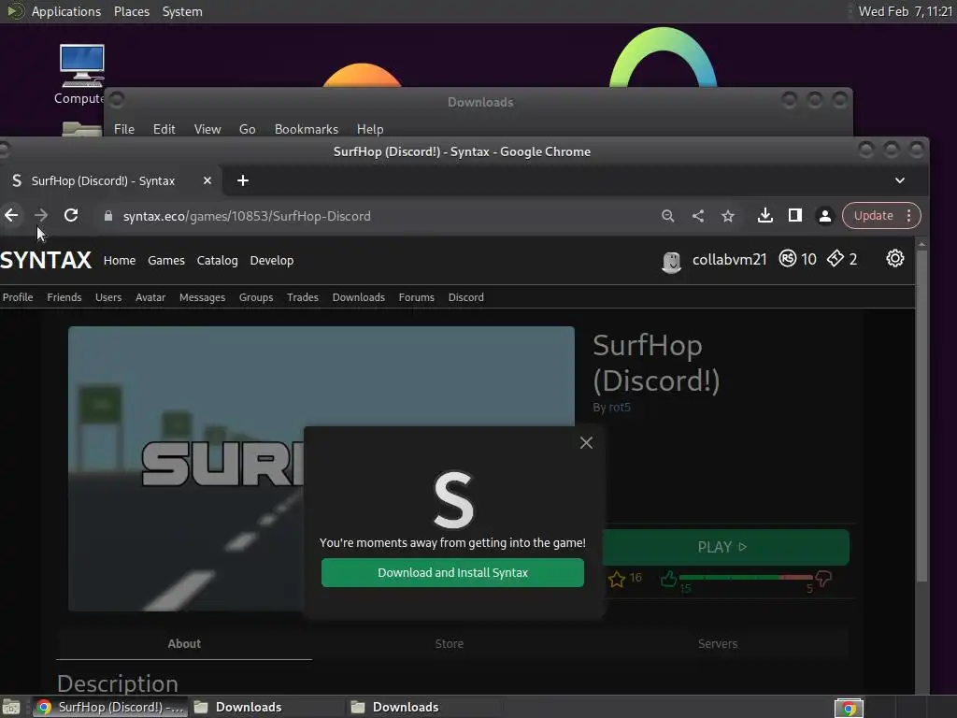957x718 pixels.
Task: Open Trades link
Action: 303,297
